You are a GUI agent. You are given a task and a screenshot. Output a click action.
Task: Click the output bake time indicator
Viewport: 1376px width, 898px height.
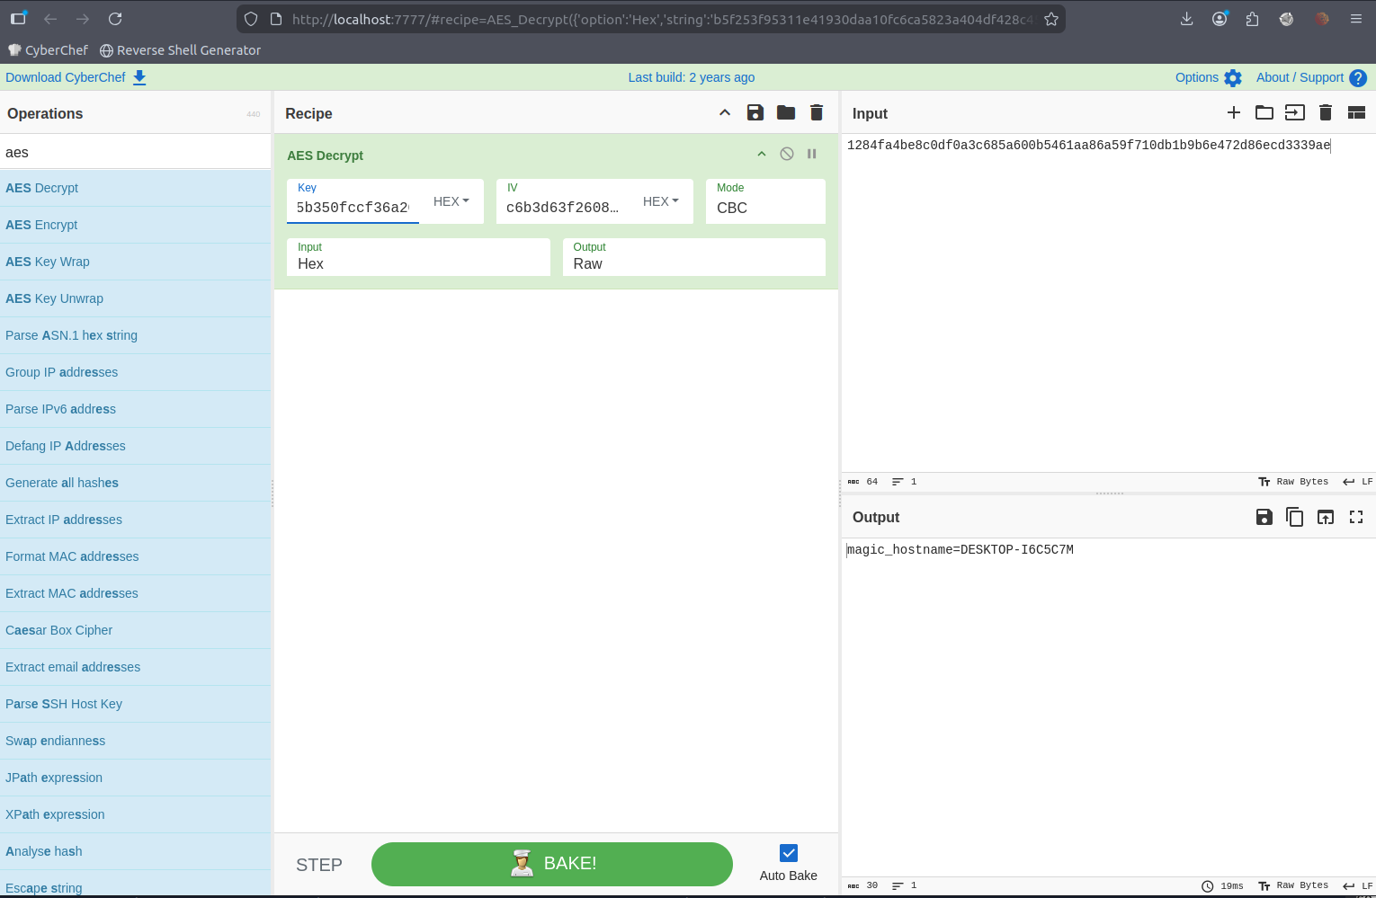click(1223, 885)
